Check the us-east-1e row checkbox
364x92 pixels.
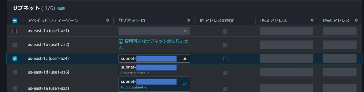click(15, 88)
